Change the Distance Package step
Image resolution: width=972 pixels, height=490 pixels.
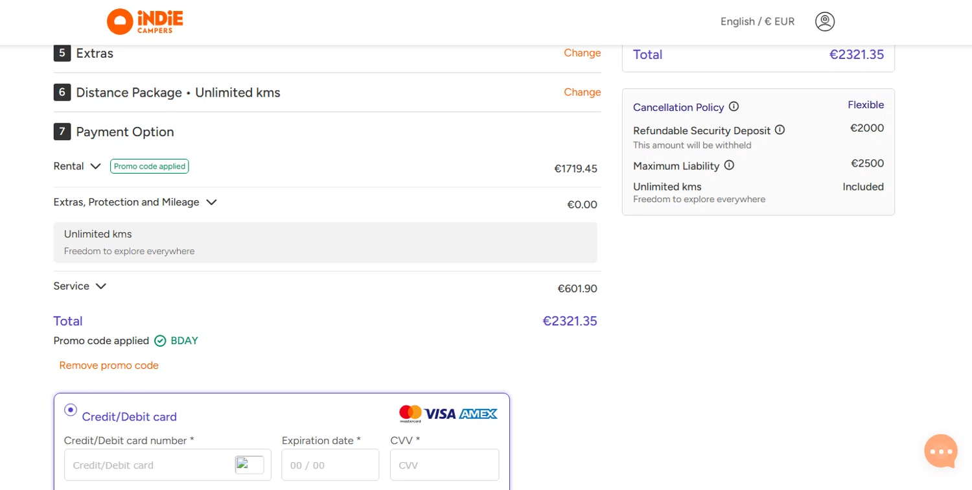(x=582, y=92)
